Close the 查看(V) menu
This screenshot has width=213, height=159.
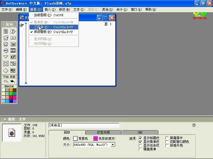pyautogui.click(x=36, y=10)
